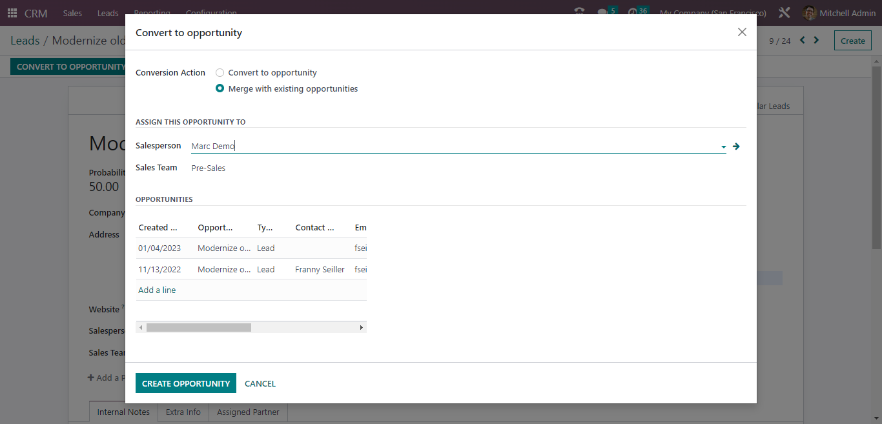Click the internal link arrow beside Salesperson

click(x=736, y=146)
